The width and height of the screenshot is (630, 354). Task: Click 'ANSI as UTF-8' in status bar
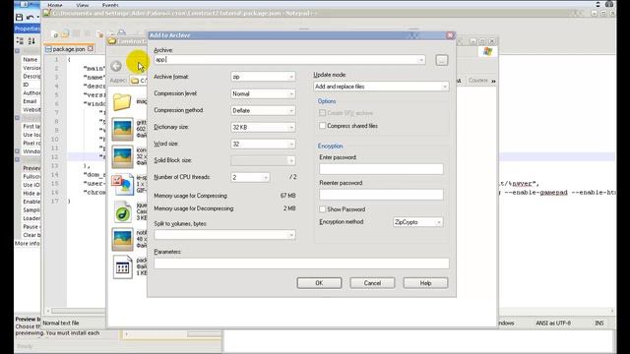click(553, 323)
